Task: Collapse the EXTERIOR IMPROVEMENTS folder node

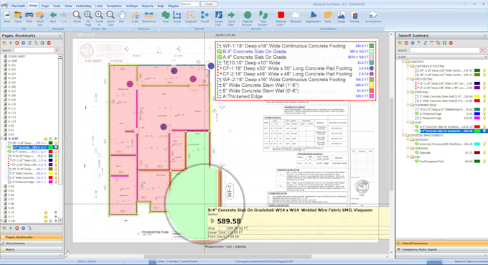Action: click(x=403, y=136)
